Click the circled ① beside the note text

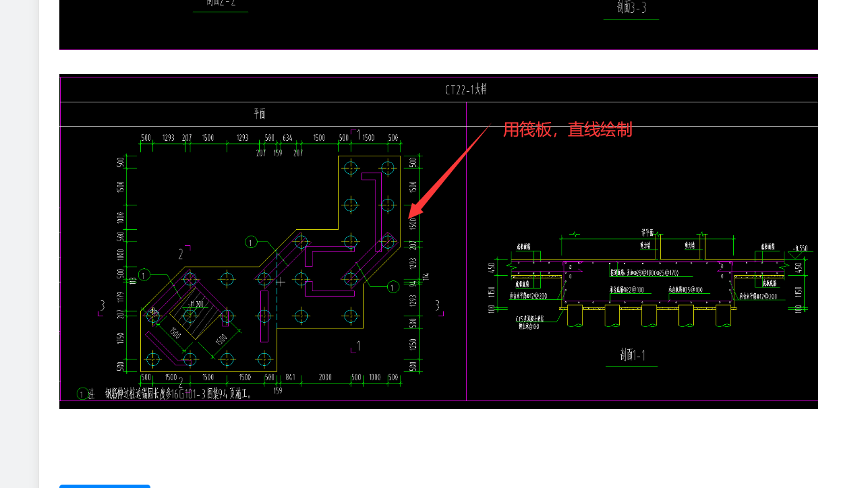[83, 394]
